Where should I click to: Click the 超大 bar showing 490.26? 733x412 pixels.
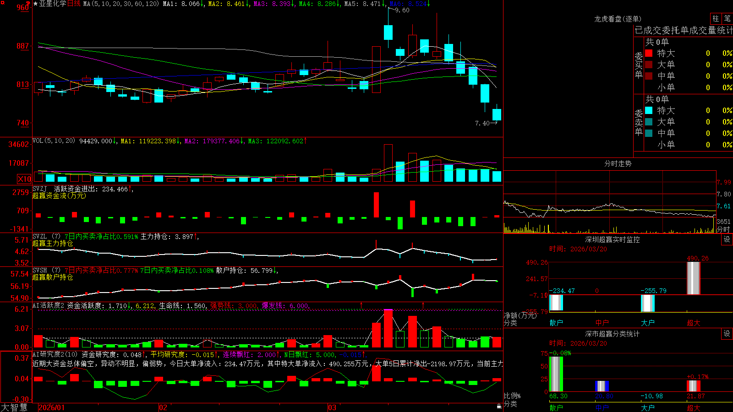pos(694,278)
